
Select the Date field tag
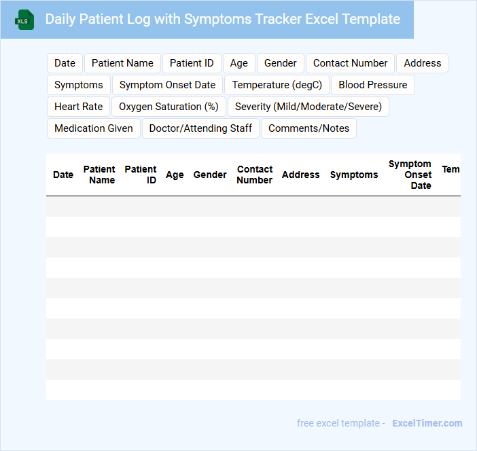point(65,63)
